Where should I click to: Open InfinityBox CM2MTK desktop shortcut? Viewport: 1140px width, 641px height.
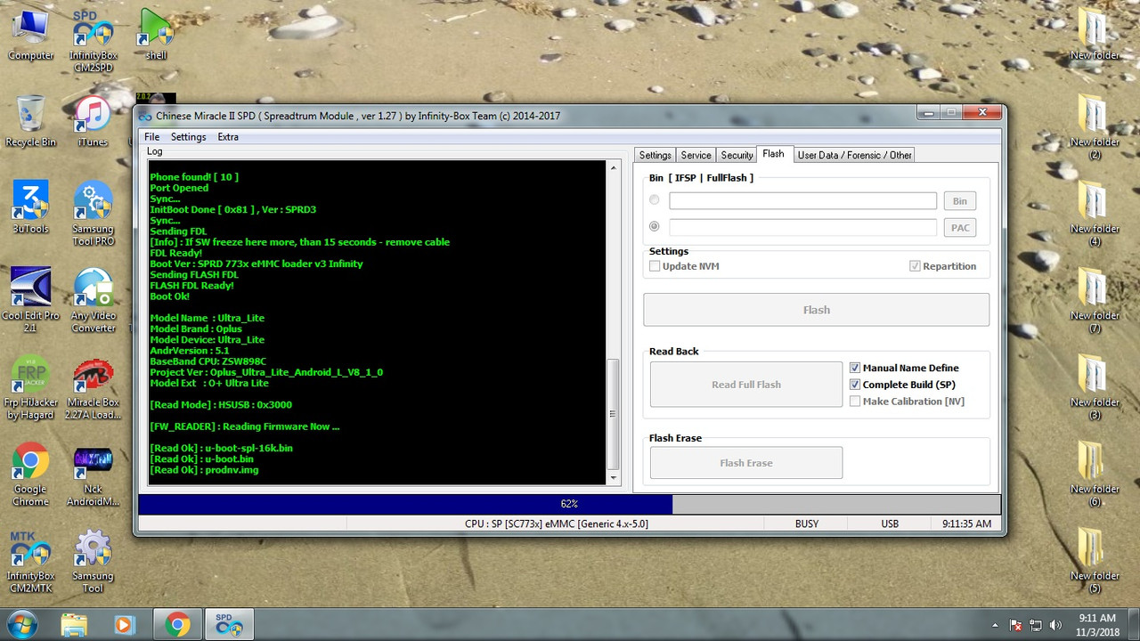pos(30,561)
